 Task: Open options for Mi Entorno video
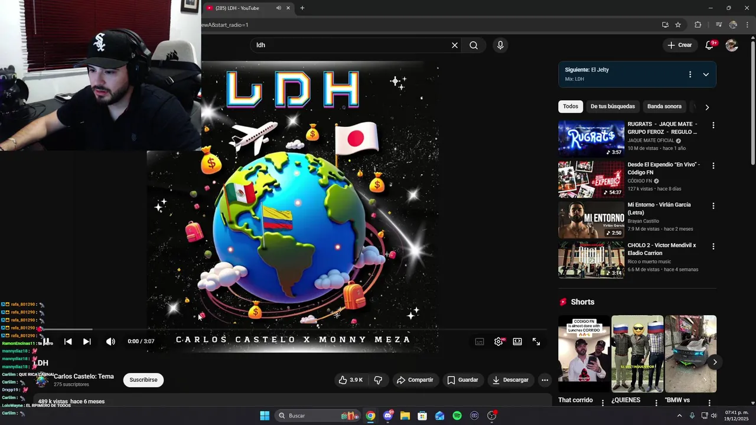click(x=713, y=206)
